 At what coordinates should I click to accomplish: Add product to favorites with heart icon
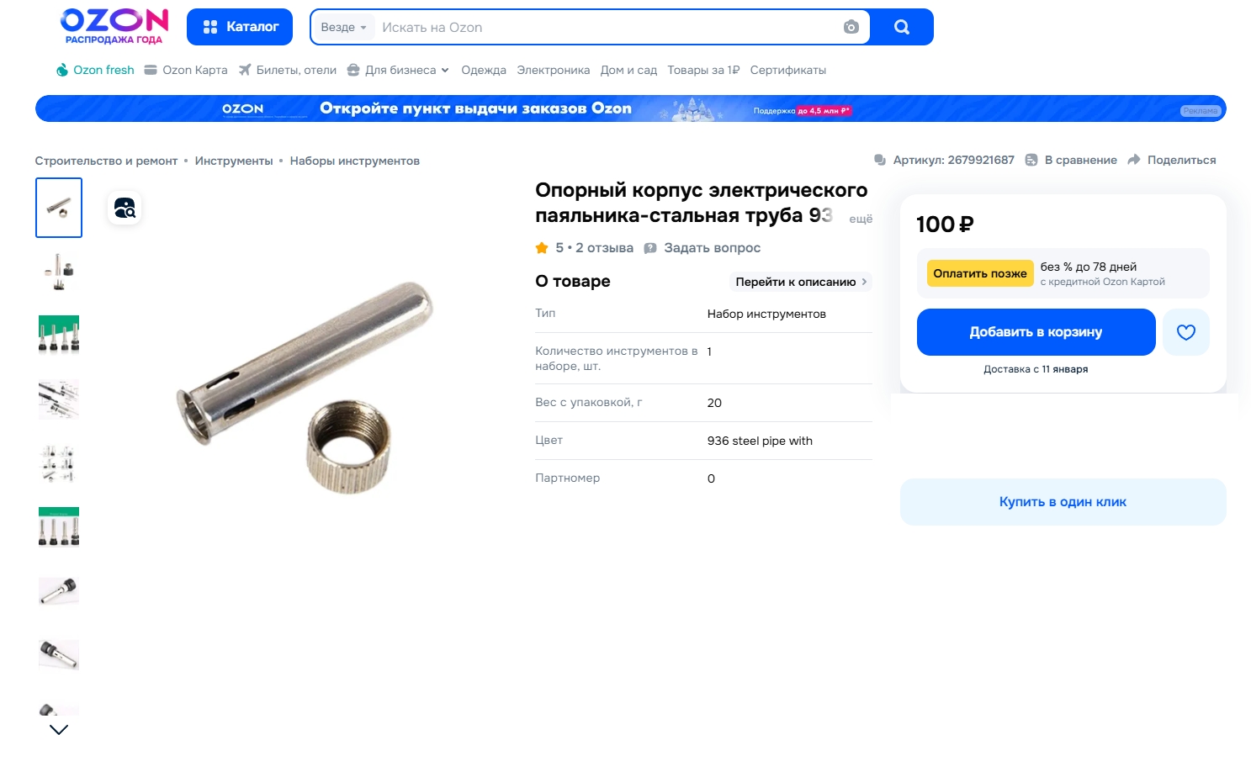(1186, 332)
